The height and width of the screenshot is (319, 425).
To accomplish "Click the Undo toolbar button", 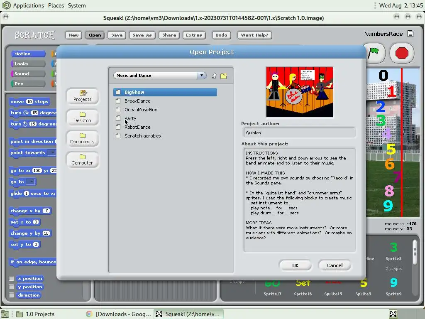I will 221,35.
